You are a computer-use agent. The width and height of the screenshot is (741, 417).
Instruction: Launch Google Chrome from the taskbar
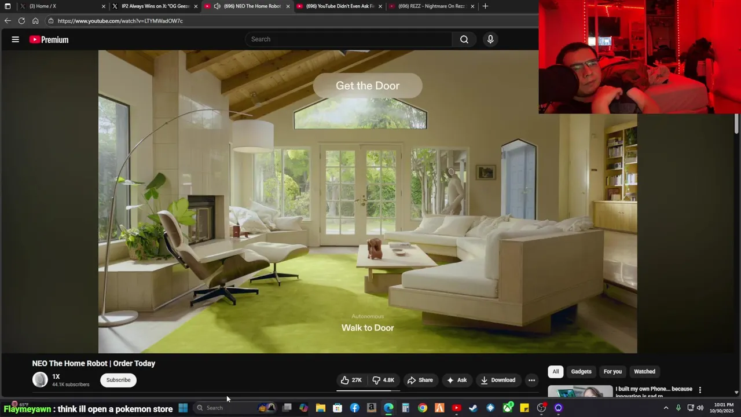(x=423, y=408)
